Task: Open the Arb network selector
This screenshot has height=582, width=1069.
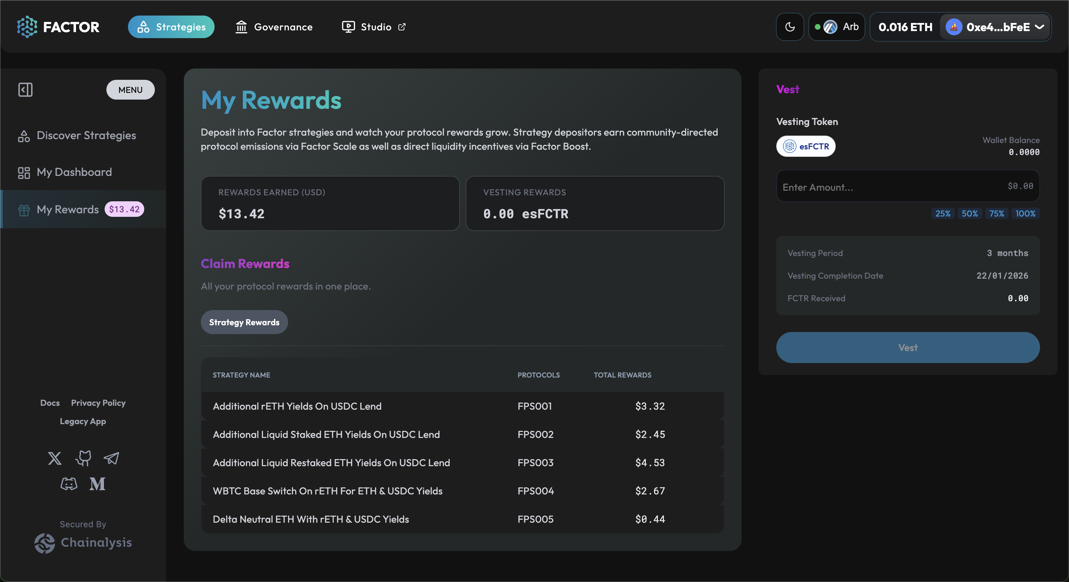Action: tap(837, 27)
